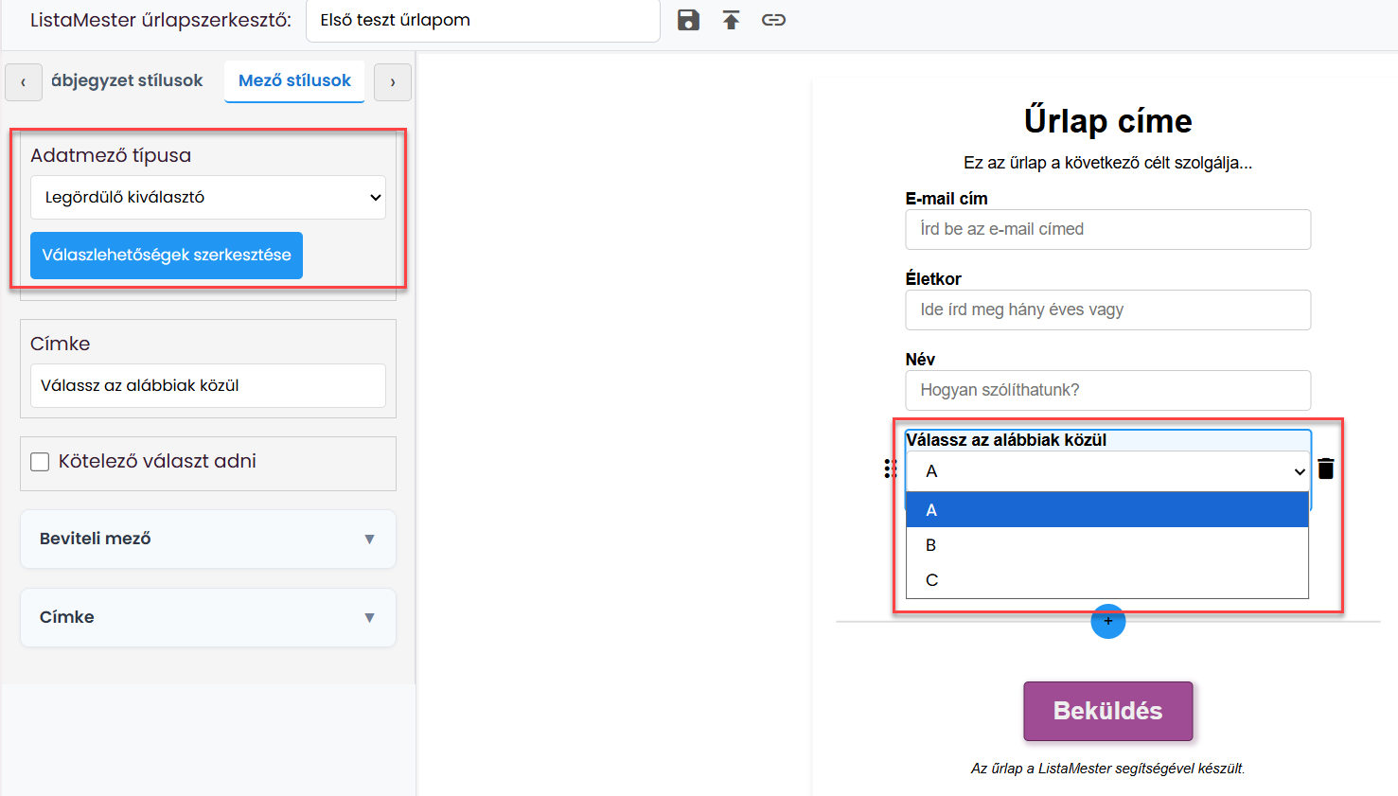This screenshot has height=796, width=1398.
Task: Delete the dropdown field with trash icon
Action: pyautogui.click(x=1326, y=469)
